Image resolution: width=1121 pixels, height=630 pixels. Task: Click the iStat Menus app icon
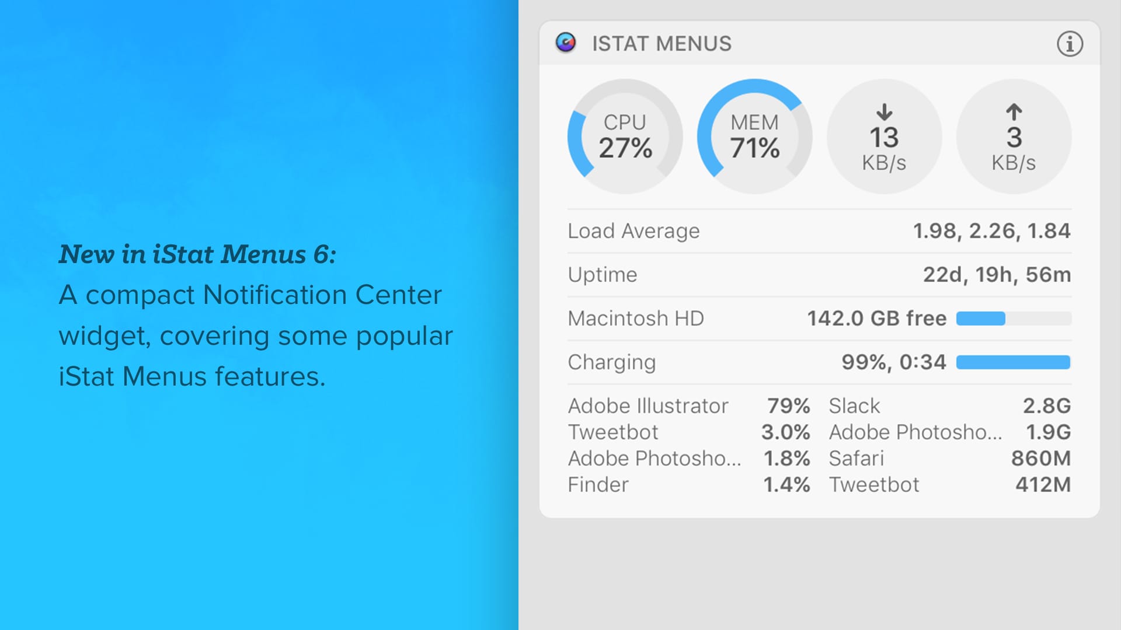pos(565,43)
